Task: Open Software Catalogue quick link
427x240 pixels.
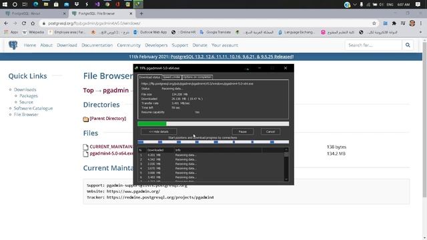Action: tap(33, 108)
